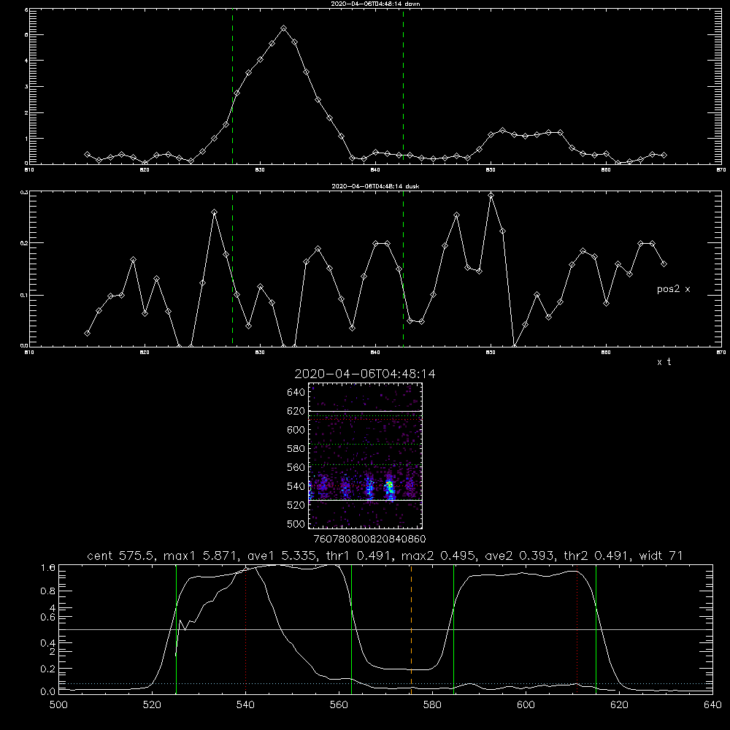This screenshot has height=730, width=730.
Task: Click right green dashed line in dusk plot
Action: 403,269
